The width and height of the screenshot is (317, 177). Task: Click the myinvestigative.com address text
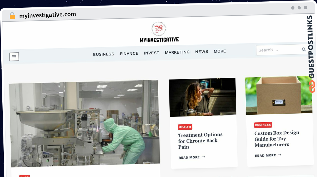click(x=48, y=15)
